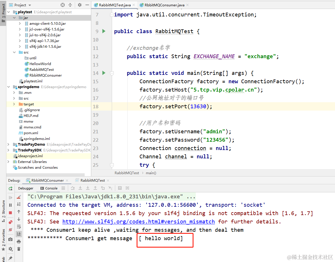Clear all console output with trash icon
Image resolution: width=335 pixels, height=262 pixels.
coord(19,249)
